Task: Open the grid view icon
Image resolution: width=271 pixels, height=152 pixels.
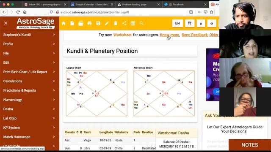Action: click(x=133, y=23)
